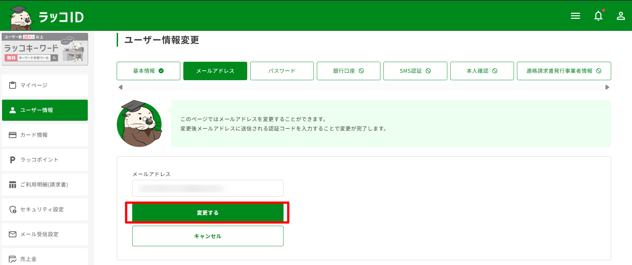Go to メール受信設定 in the sidebar

45,234
